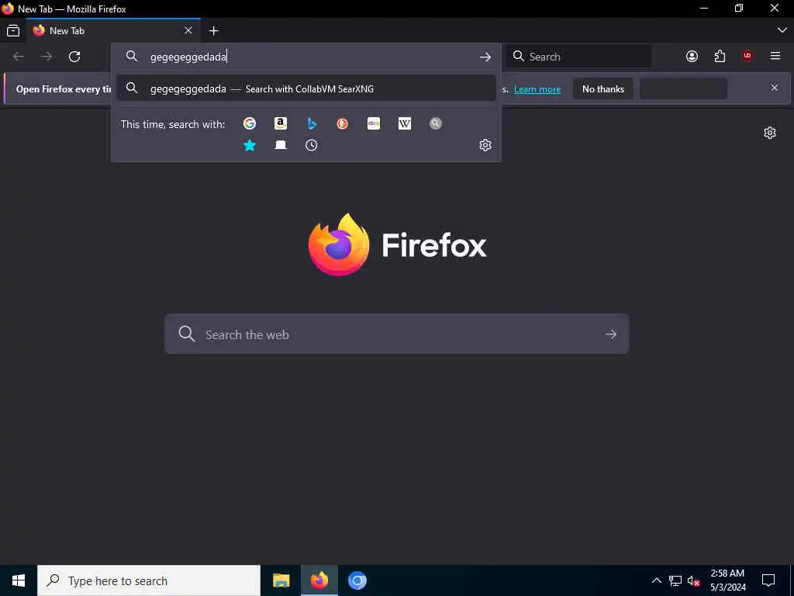Focus the toolbar Search box
This screenshot has height=596, width=794.
578,56
